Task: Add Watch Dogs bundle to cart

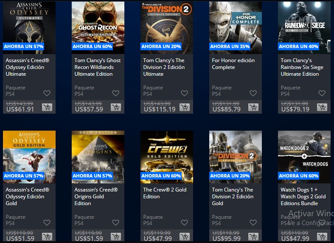Action: pos(322,236)
